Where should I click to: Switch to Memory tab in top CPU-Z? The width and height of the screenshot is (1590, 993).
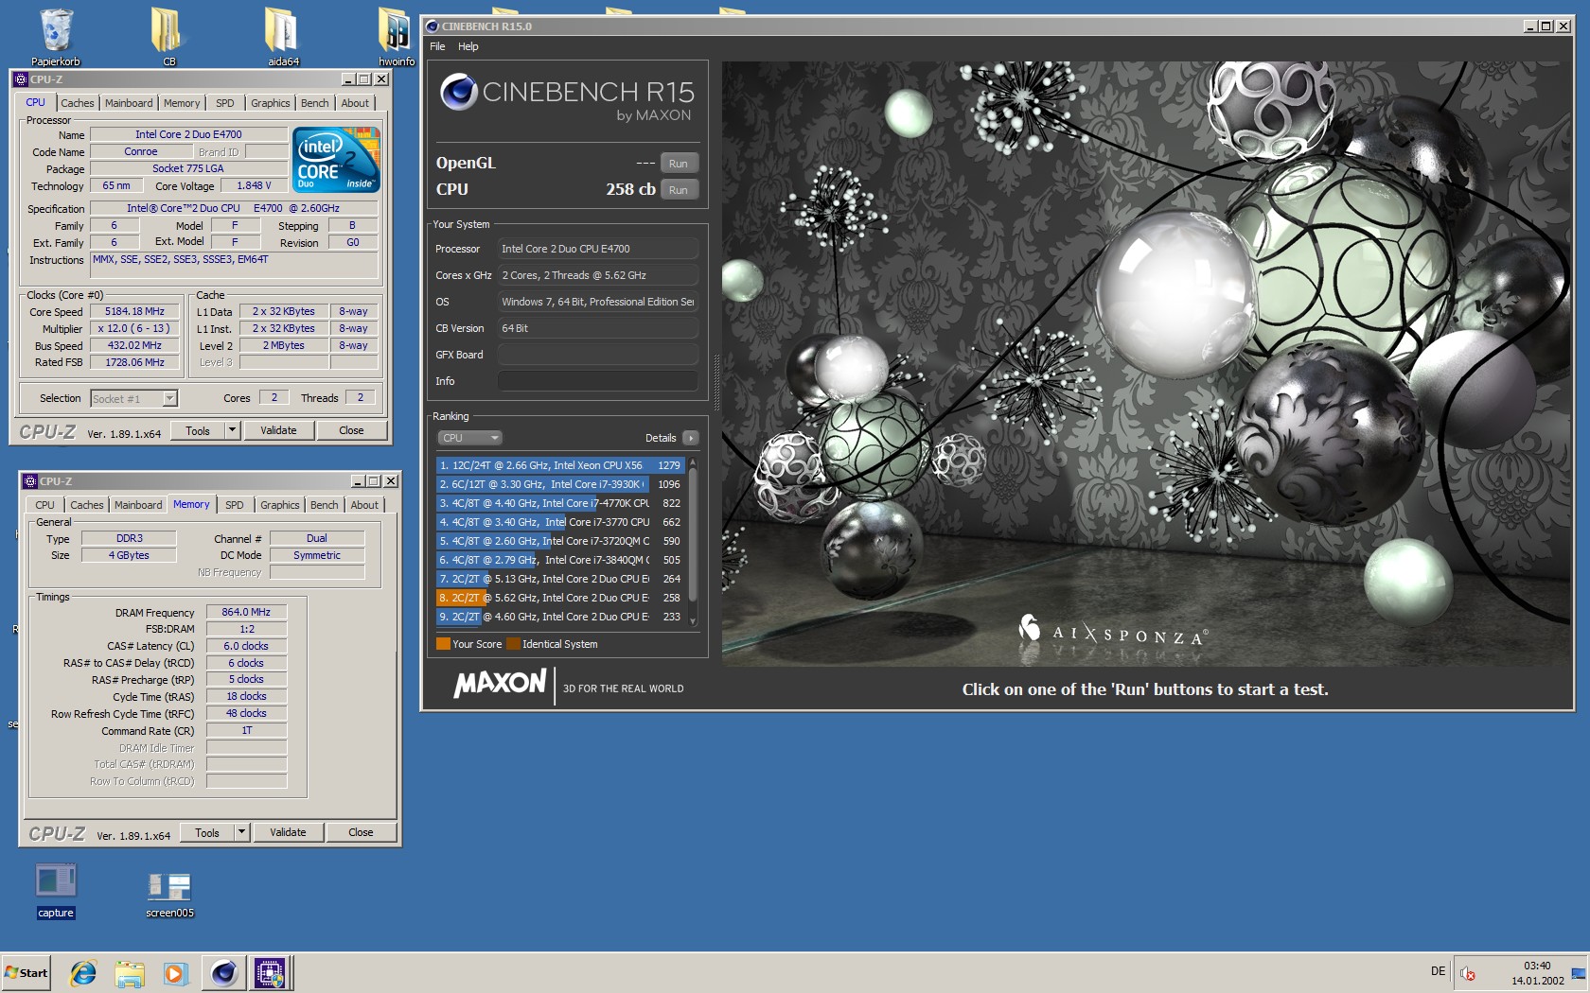point(182,103)
